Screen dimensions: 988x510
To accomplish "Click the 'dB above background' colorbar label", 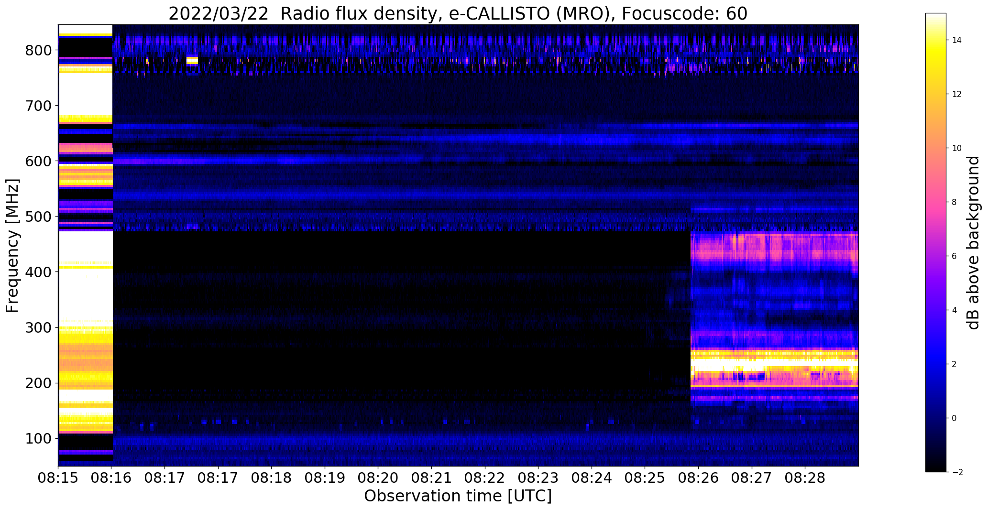I will [x=973, y=243].
